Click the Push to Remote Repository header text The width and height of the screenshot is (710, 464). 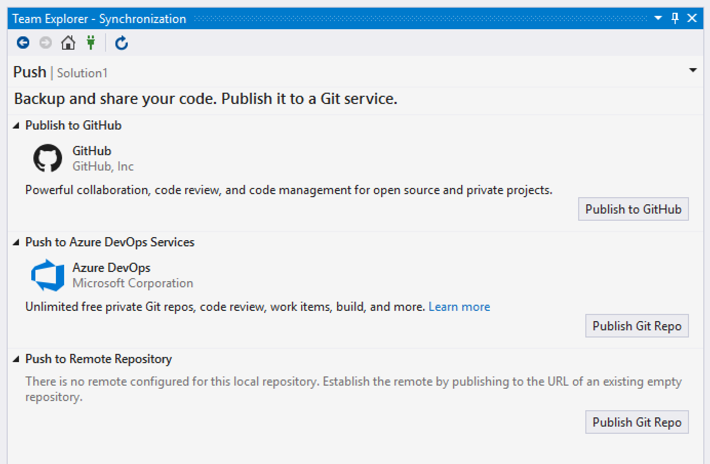coord(98,359)
